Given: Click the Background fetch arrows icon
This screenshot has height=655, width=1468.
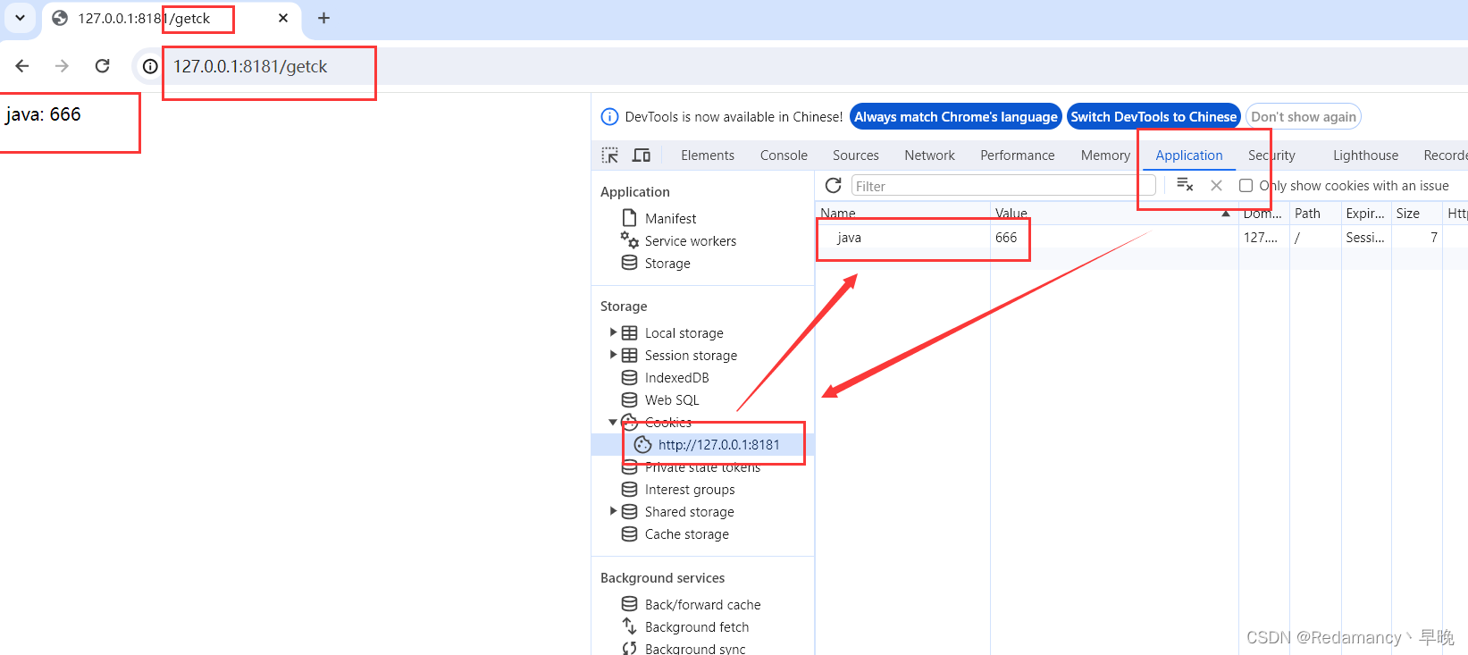Looking at the screenshot, I should click(629, 626).
